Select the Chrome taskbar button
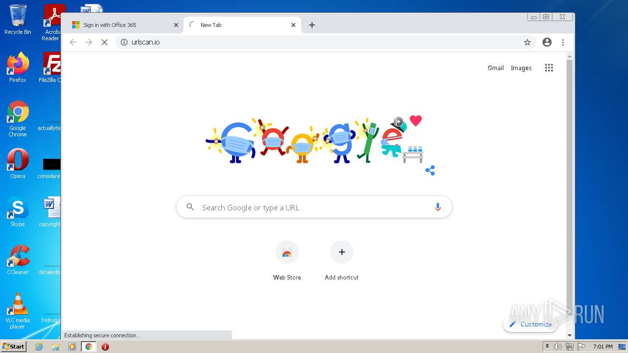This screenshot has height=353, width=628. [x=88, y=347]
